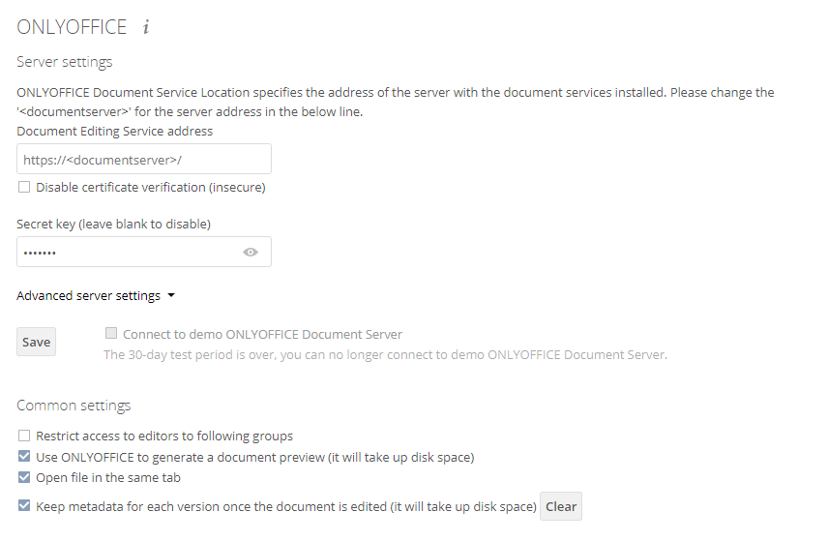Uncheck Use ONLYOFFICE to generate a document preview
Screen dimensions: 828x542
(24, 457)
